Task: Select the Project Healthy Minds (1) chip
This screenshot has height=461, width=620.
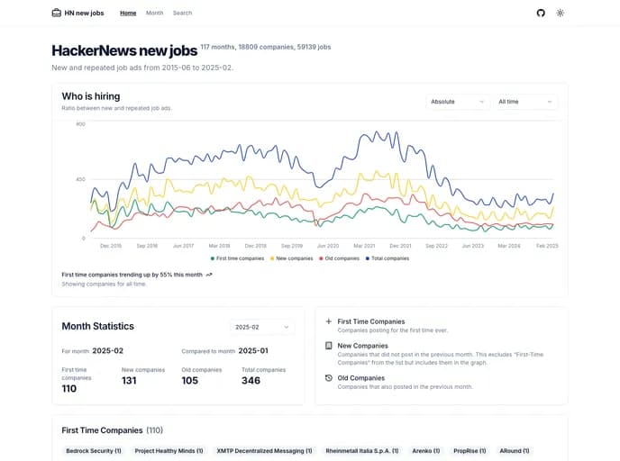Action: (x=169, y=451)
